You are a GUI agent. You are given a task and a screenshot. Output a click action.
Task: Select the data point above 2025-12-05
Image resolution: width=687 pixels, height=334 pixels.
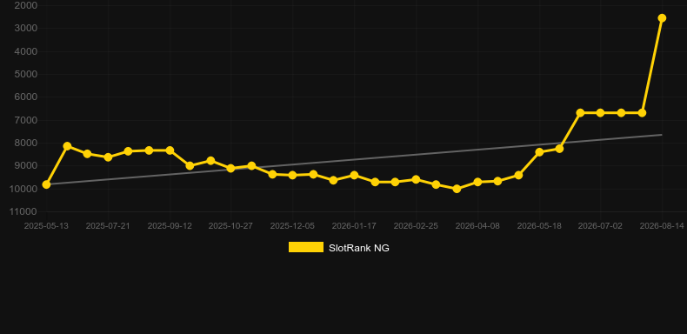point(293,175)
